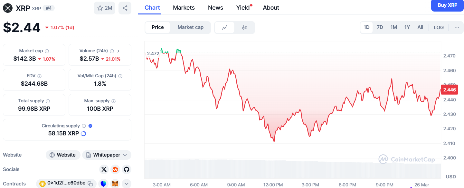Switch chart to candlestick view
The height and width of the screenshot is (188, 464).
245,28
